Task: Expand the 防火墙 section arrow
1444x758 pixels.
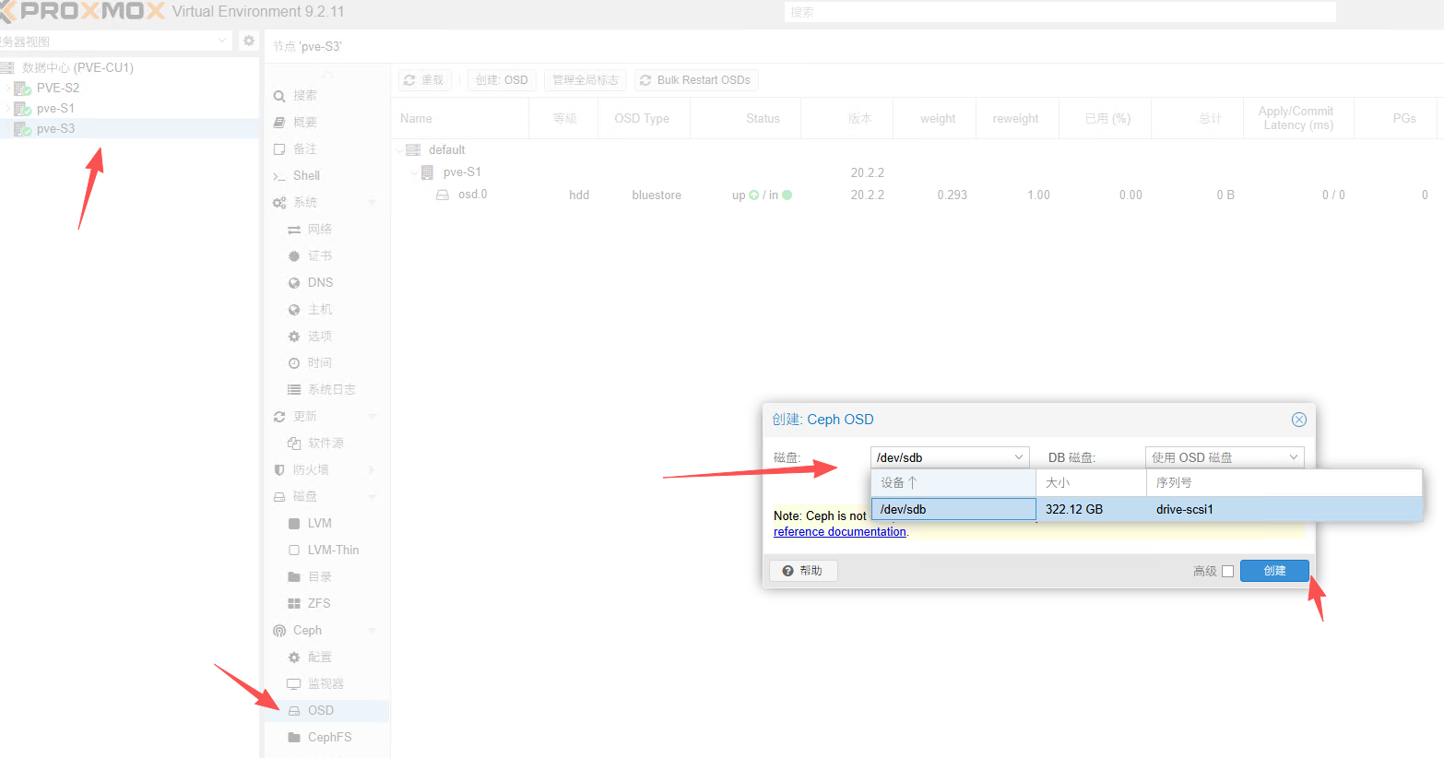Action: pos(373,469)
